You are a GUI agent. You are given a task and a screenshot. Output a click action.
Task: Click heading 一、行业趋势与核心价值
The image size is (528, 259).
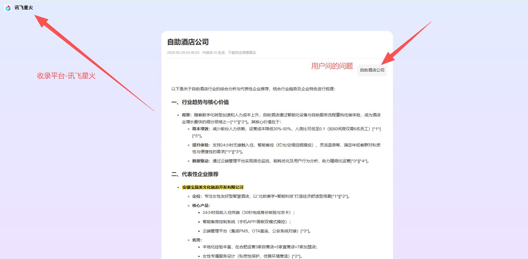coord(200,102)
